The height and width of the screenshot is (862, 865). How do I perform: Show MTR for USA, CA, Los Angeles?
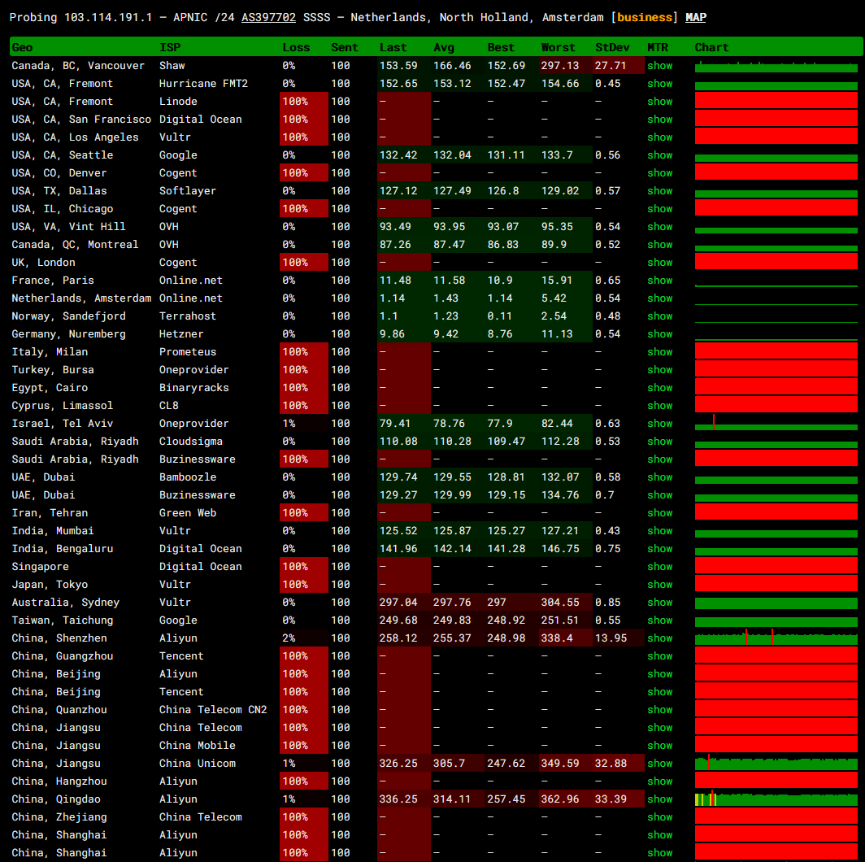pyautogui.click(x=660, y=137)
